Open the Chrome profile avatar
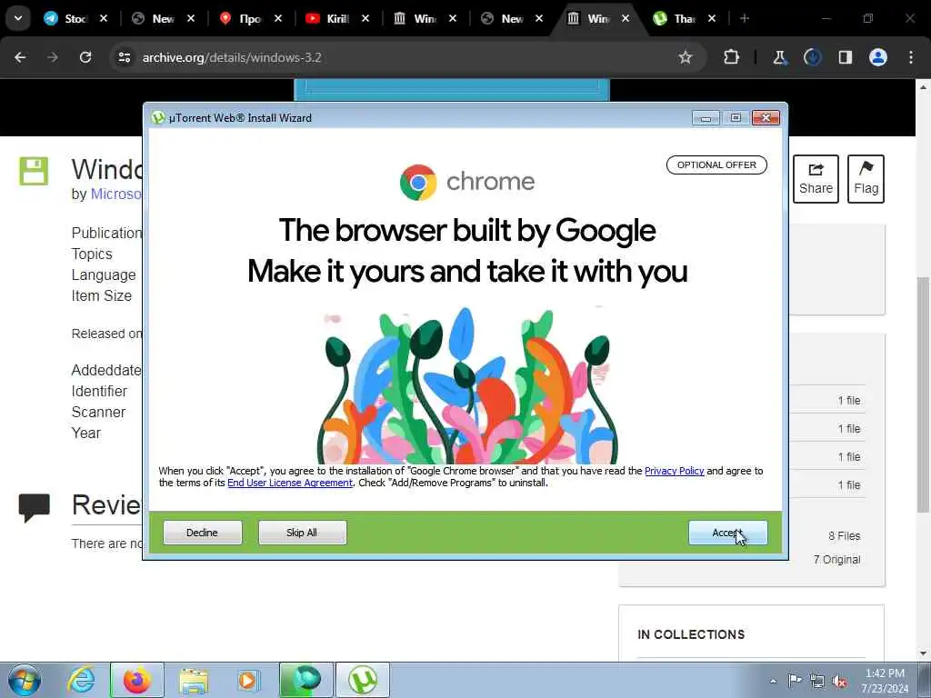This screenshot has height=698, width=931. point(878,57)
